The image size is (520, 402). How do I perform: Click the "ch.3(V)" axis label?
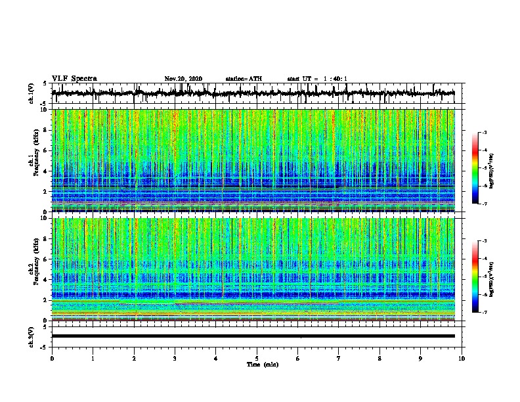coord(32,337)
